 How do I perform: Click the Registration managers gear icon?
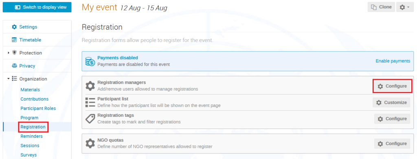coord(90,86)
